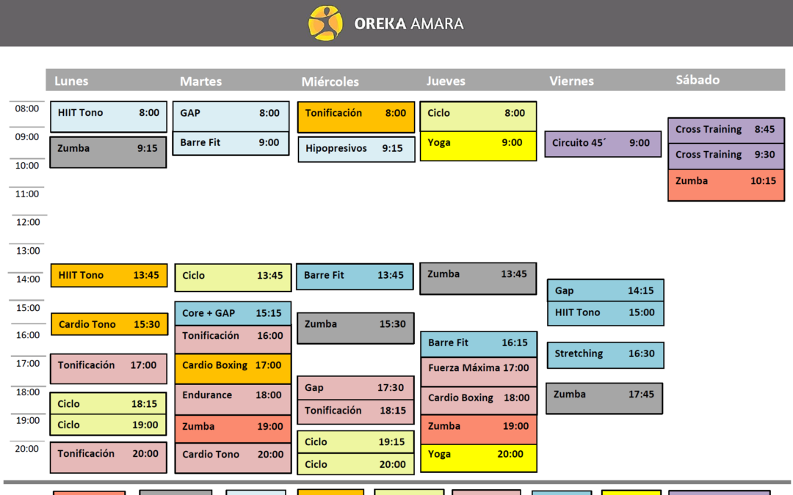
Task: Click the 16:00 time label
Action: point(28,335)
